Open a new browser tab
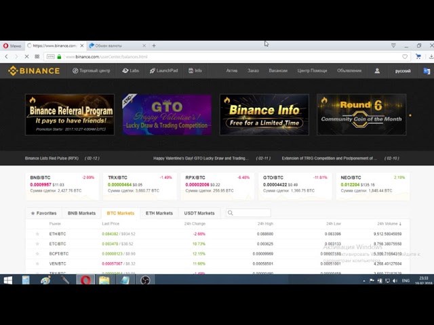The image size is (434, 325). pos(154,45)
